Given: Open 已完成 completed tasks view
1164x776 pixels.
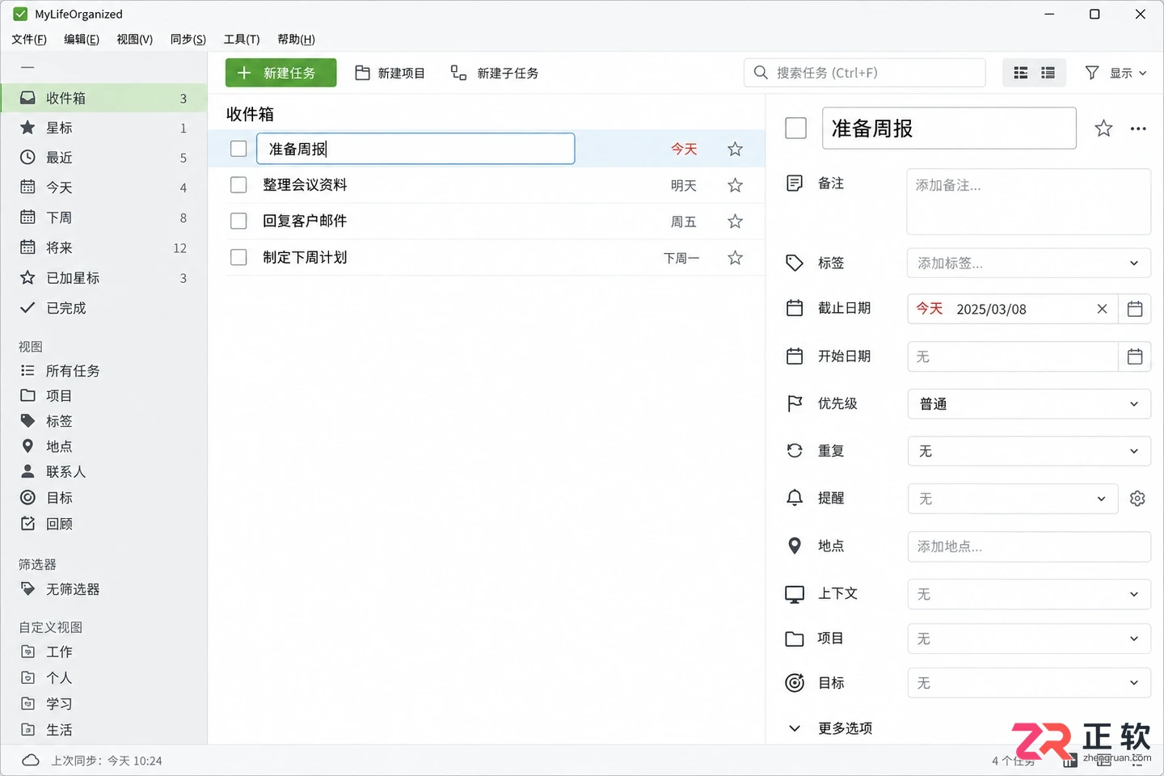Looking at the screenshot, I should tap(103, 308).
